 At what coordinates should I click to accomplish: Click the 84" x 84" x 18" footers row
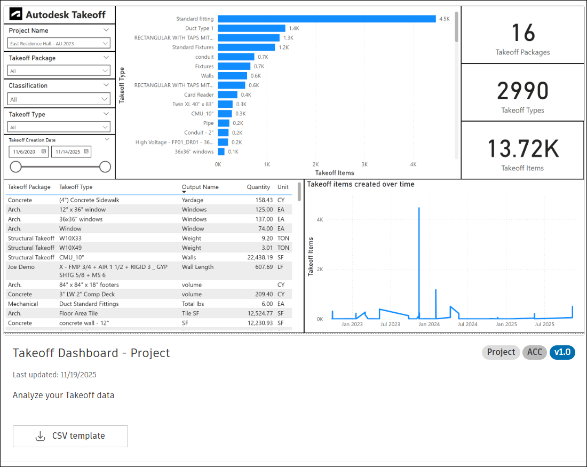coord(149,284)
